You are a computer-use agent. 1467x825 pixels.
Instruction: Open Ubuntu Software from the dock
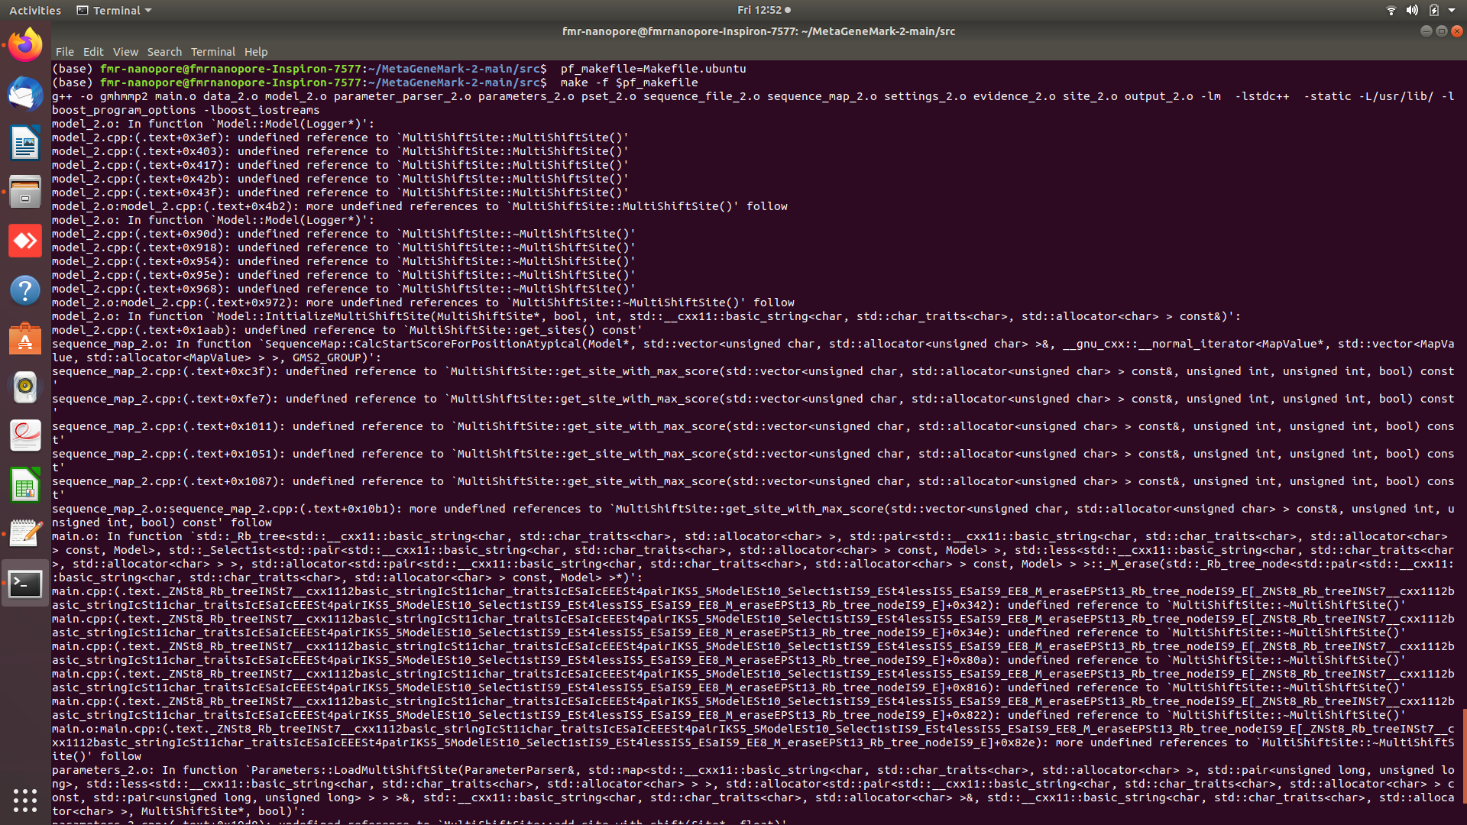[x=25, y=338]
